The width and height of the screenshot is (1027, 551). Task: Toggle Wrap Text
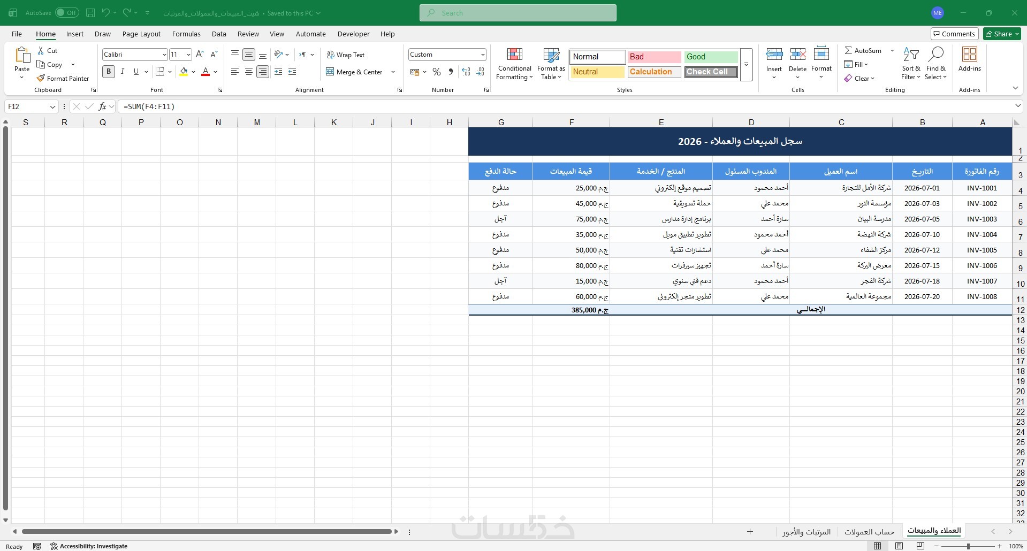(x=345, y=55)
